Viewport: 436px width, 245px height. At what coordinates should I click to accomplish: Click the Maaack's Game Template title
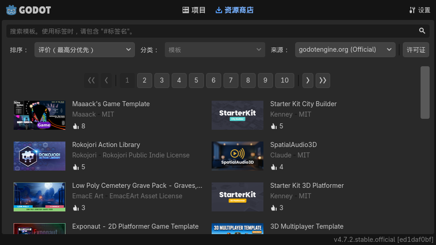point(111,104)
